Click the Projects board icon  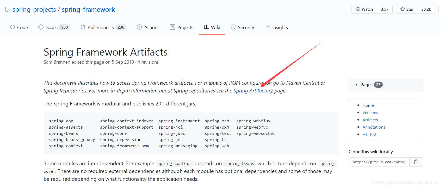pyautogui.click(x=172, y=27)
